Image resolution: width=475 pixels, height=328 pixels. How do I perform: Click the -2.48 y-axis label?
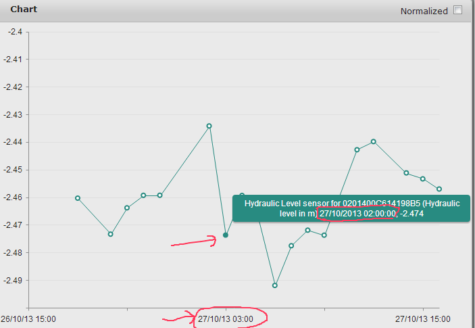point(13,252)
